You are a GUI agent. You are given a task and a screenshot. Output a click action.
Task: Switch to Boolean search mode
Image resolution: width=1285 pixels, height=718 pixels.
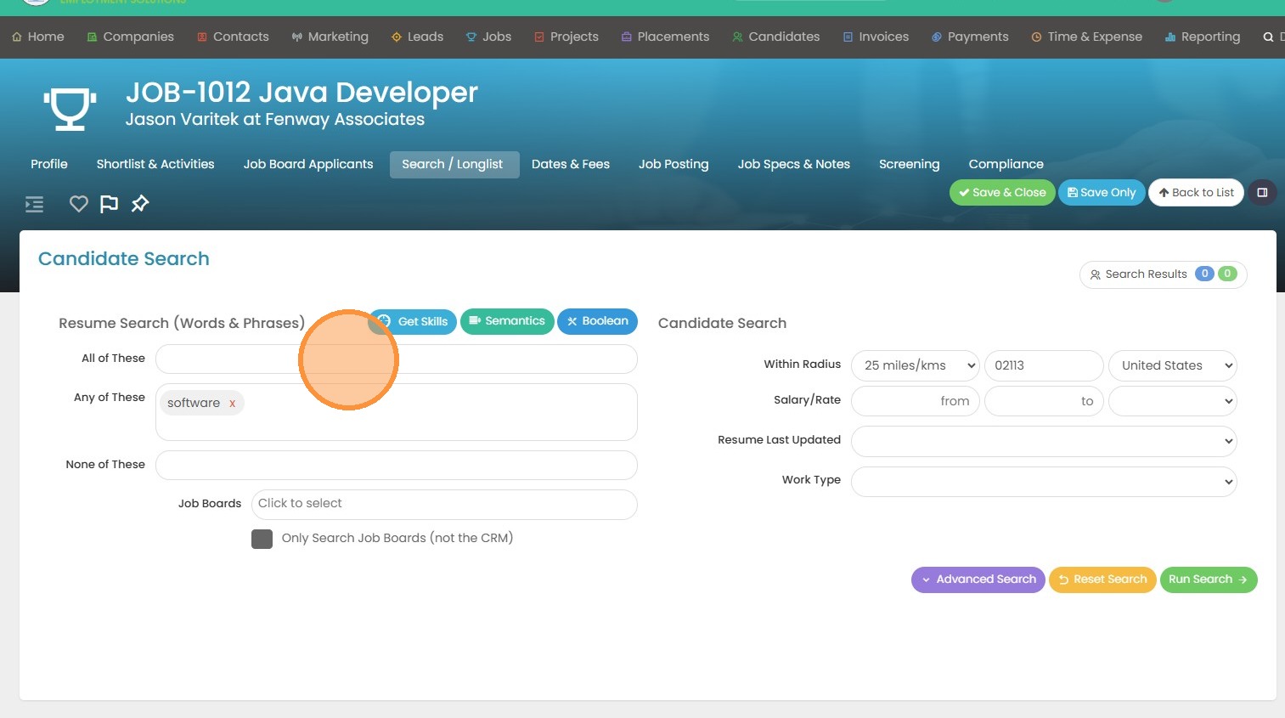pos(597,321)
